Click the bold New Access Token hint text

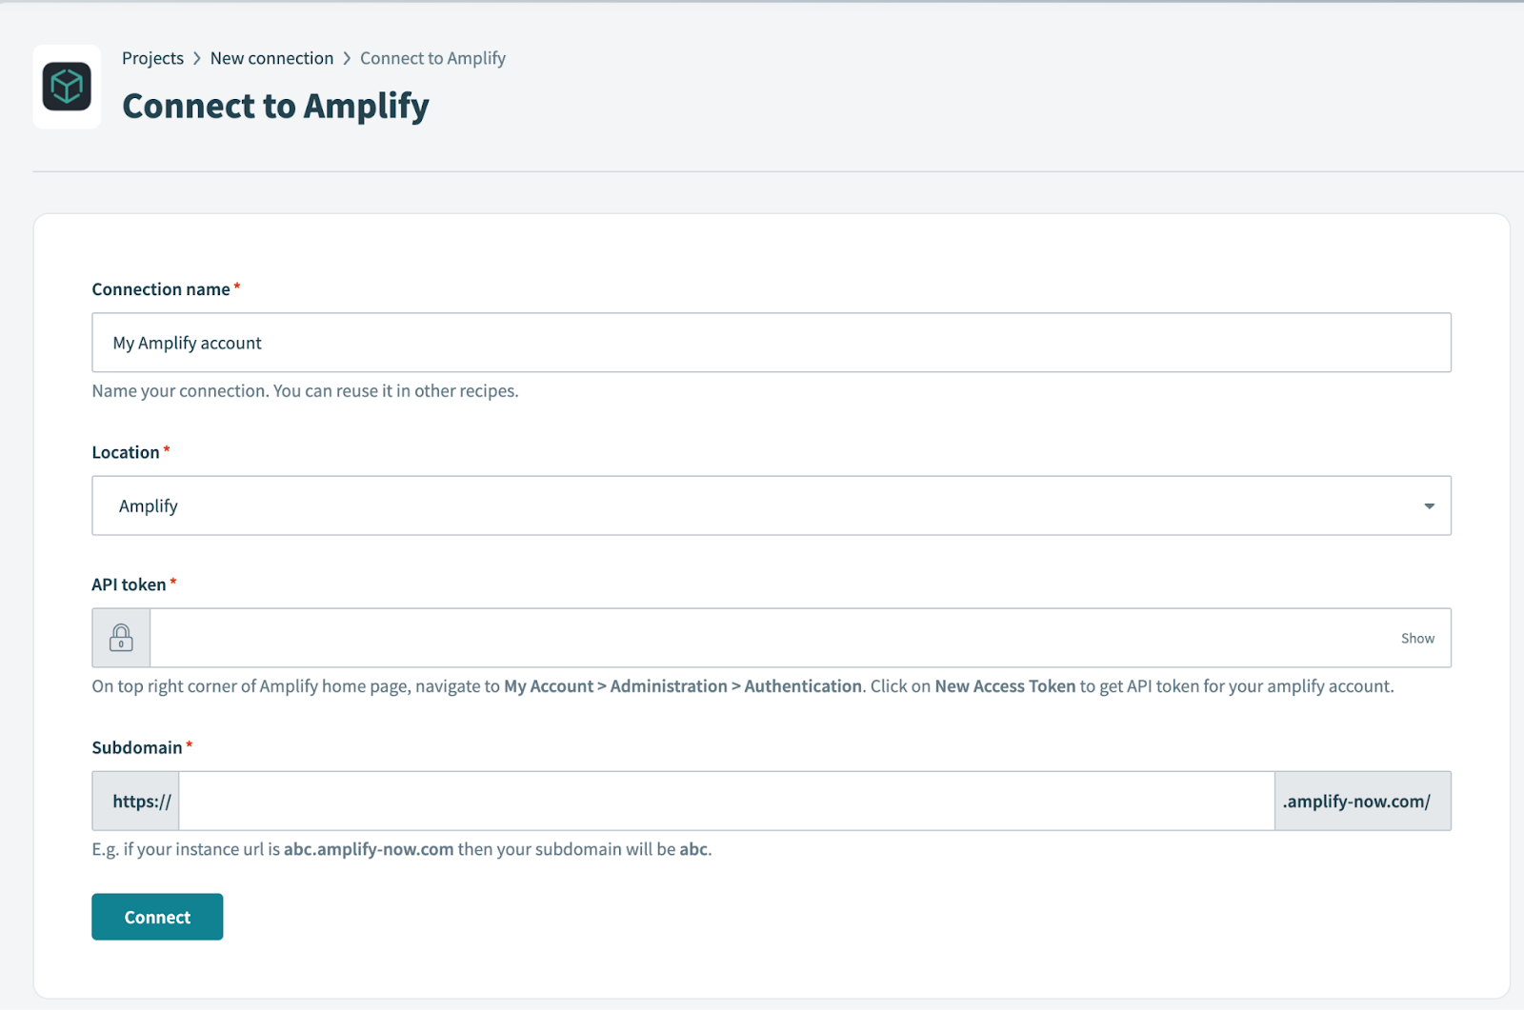(x=1004, y=685)
